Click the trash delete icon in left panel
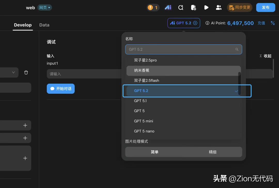Image resolution: width=279 pixels, height=188 pixels. tap(26, 72)
